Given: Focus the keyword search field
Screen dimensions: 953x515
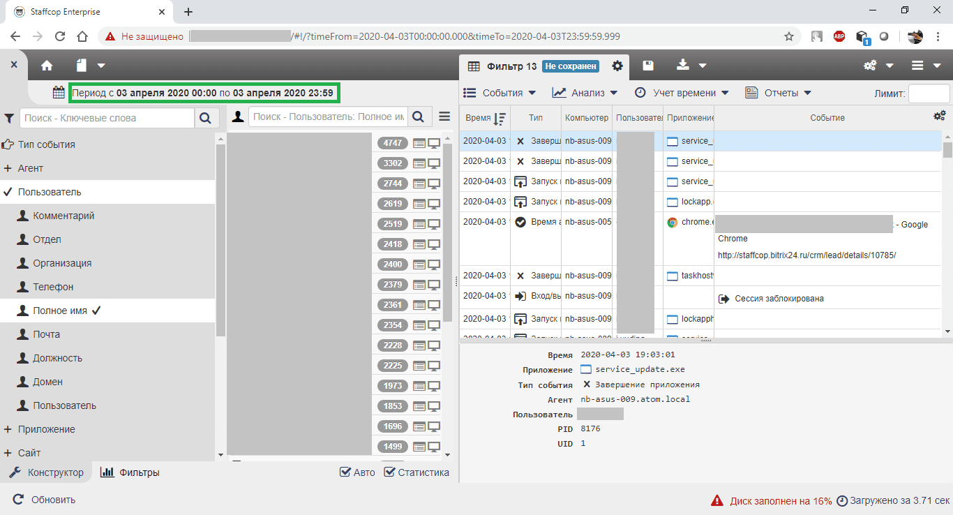Looking at the screenshot, I should [x=107, y=118].
